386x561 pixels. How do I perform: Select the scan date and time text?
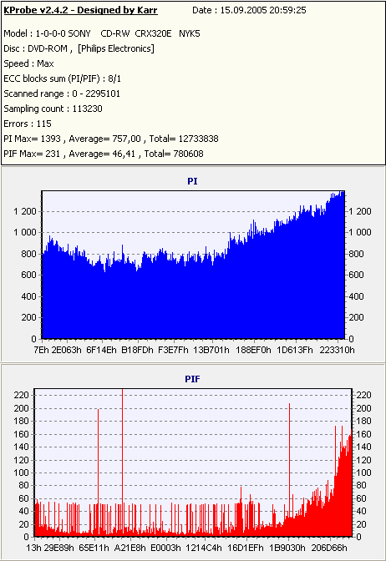coord(249,10)
